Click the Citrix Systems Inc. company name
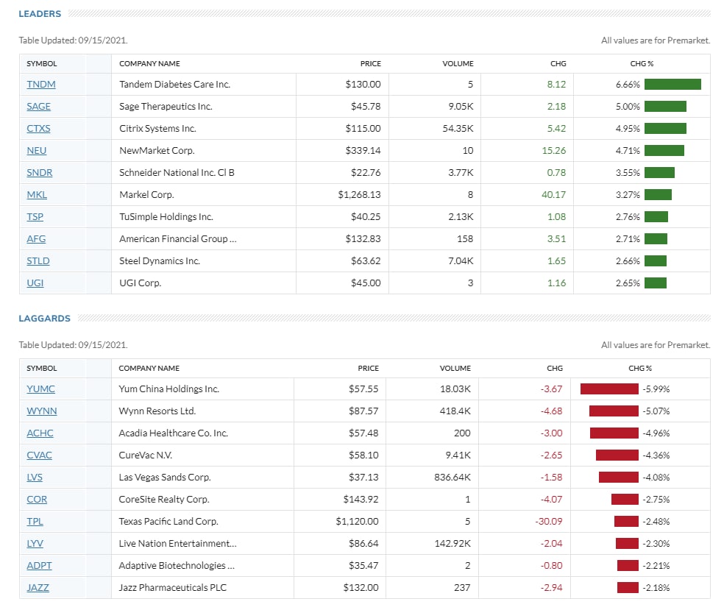This screenshot has height=610, width=724. 157,128
